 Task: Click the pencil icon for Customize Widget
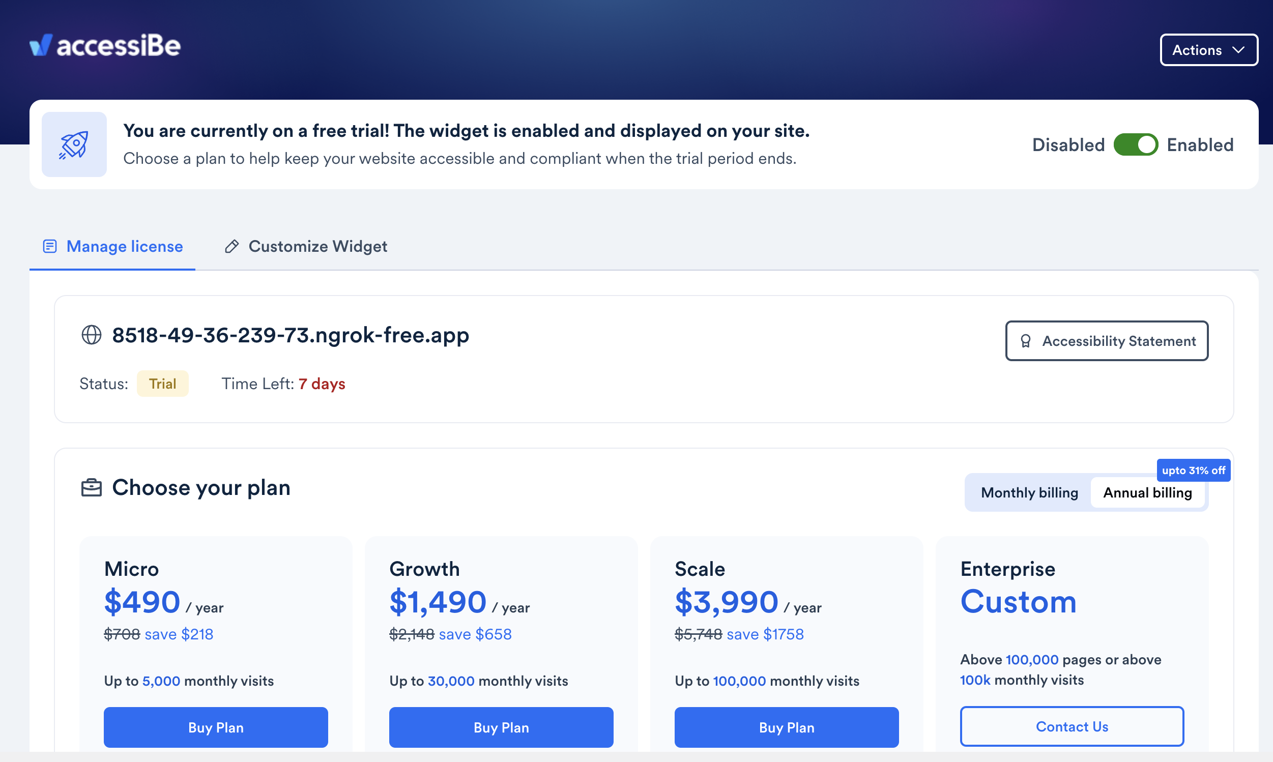232,247
